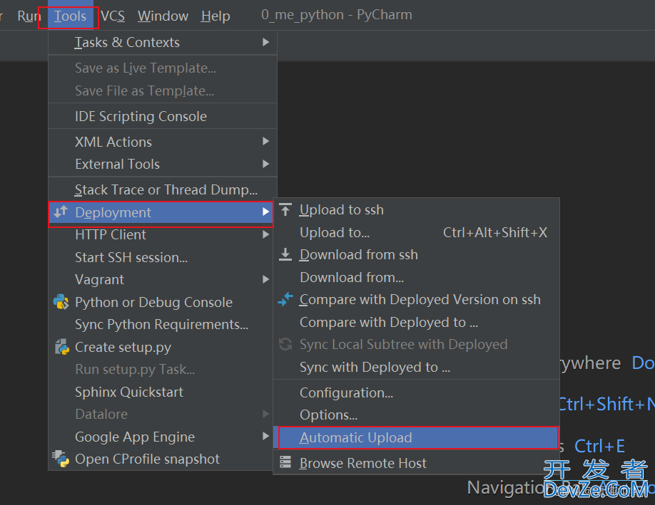Choose Upload to... with Ctrl+Alt+Shift+X shortcut

(416, 232)
